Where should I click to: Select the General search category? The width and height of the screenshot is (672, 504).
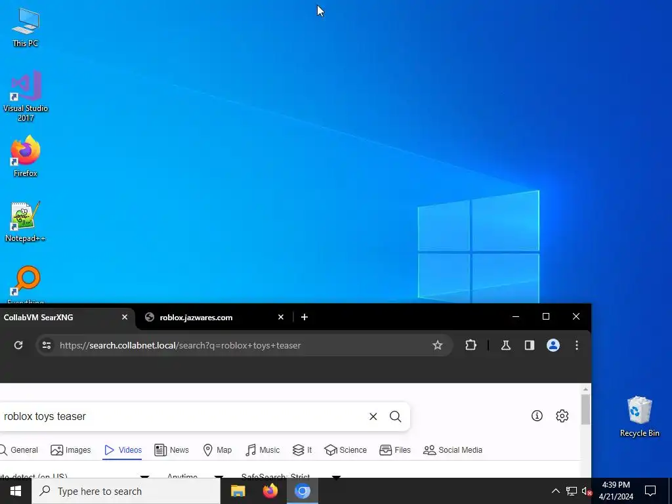[x=19, y=450]
